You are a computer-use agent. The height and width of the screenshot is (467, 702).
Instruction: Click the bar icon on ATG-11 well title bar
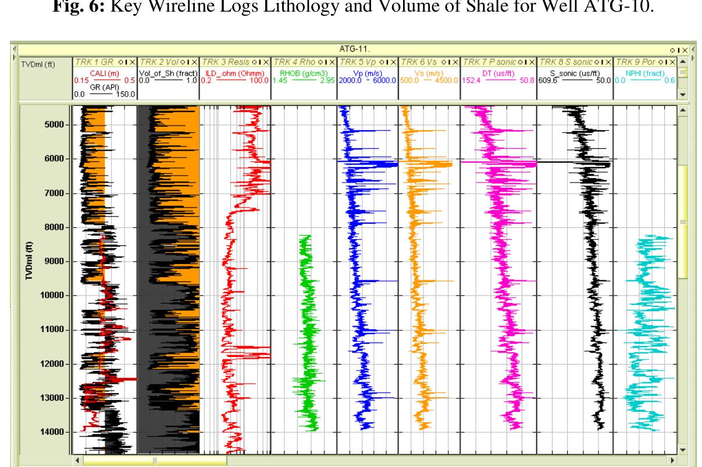679,51
